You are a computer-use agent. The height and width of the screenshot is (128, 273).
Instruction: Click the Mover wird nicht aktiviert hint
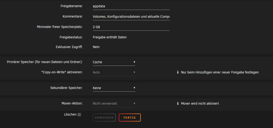pyautogui.click(x=200, y=103)
